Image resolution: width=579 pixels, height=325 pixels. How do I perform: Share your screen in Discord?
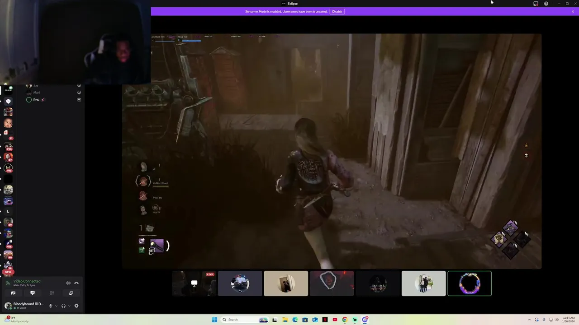coord(33,293)
